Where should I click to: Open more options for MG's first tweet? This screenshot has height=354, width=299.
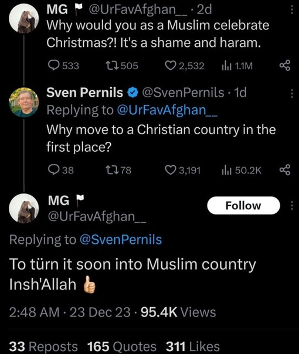pyautogui.click(x=292, y=10)
